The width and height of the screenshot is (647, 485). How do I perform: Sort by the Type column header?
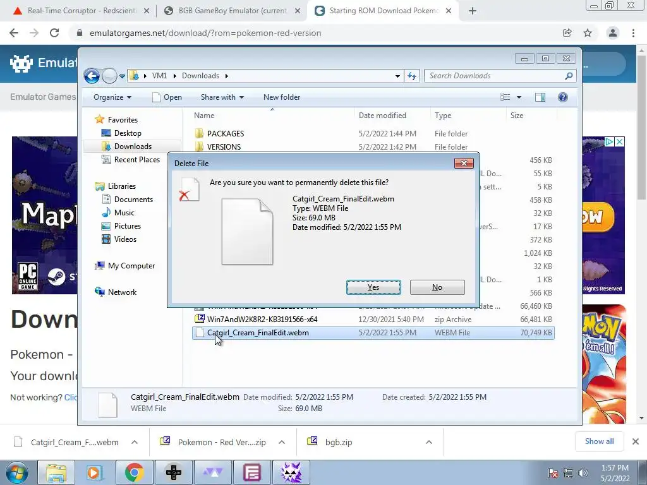tap(468, 116)
